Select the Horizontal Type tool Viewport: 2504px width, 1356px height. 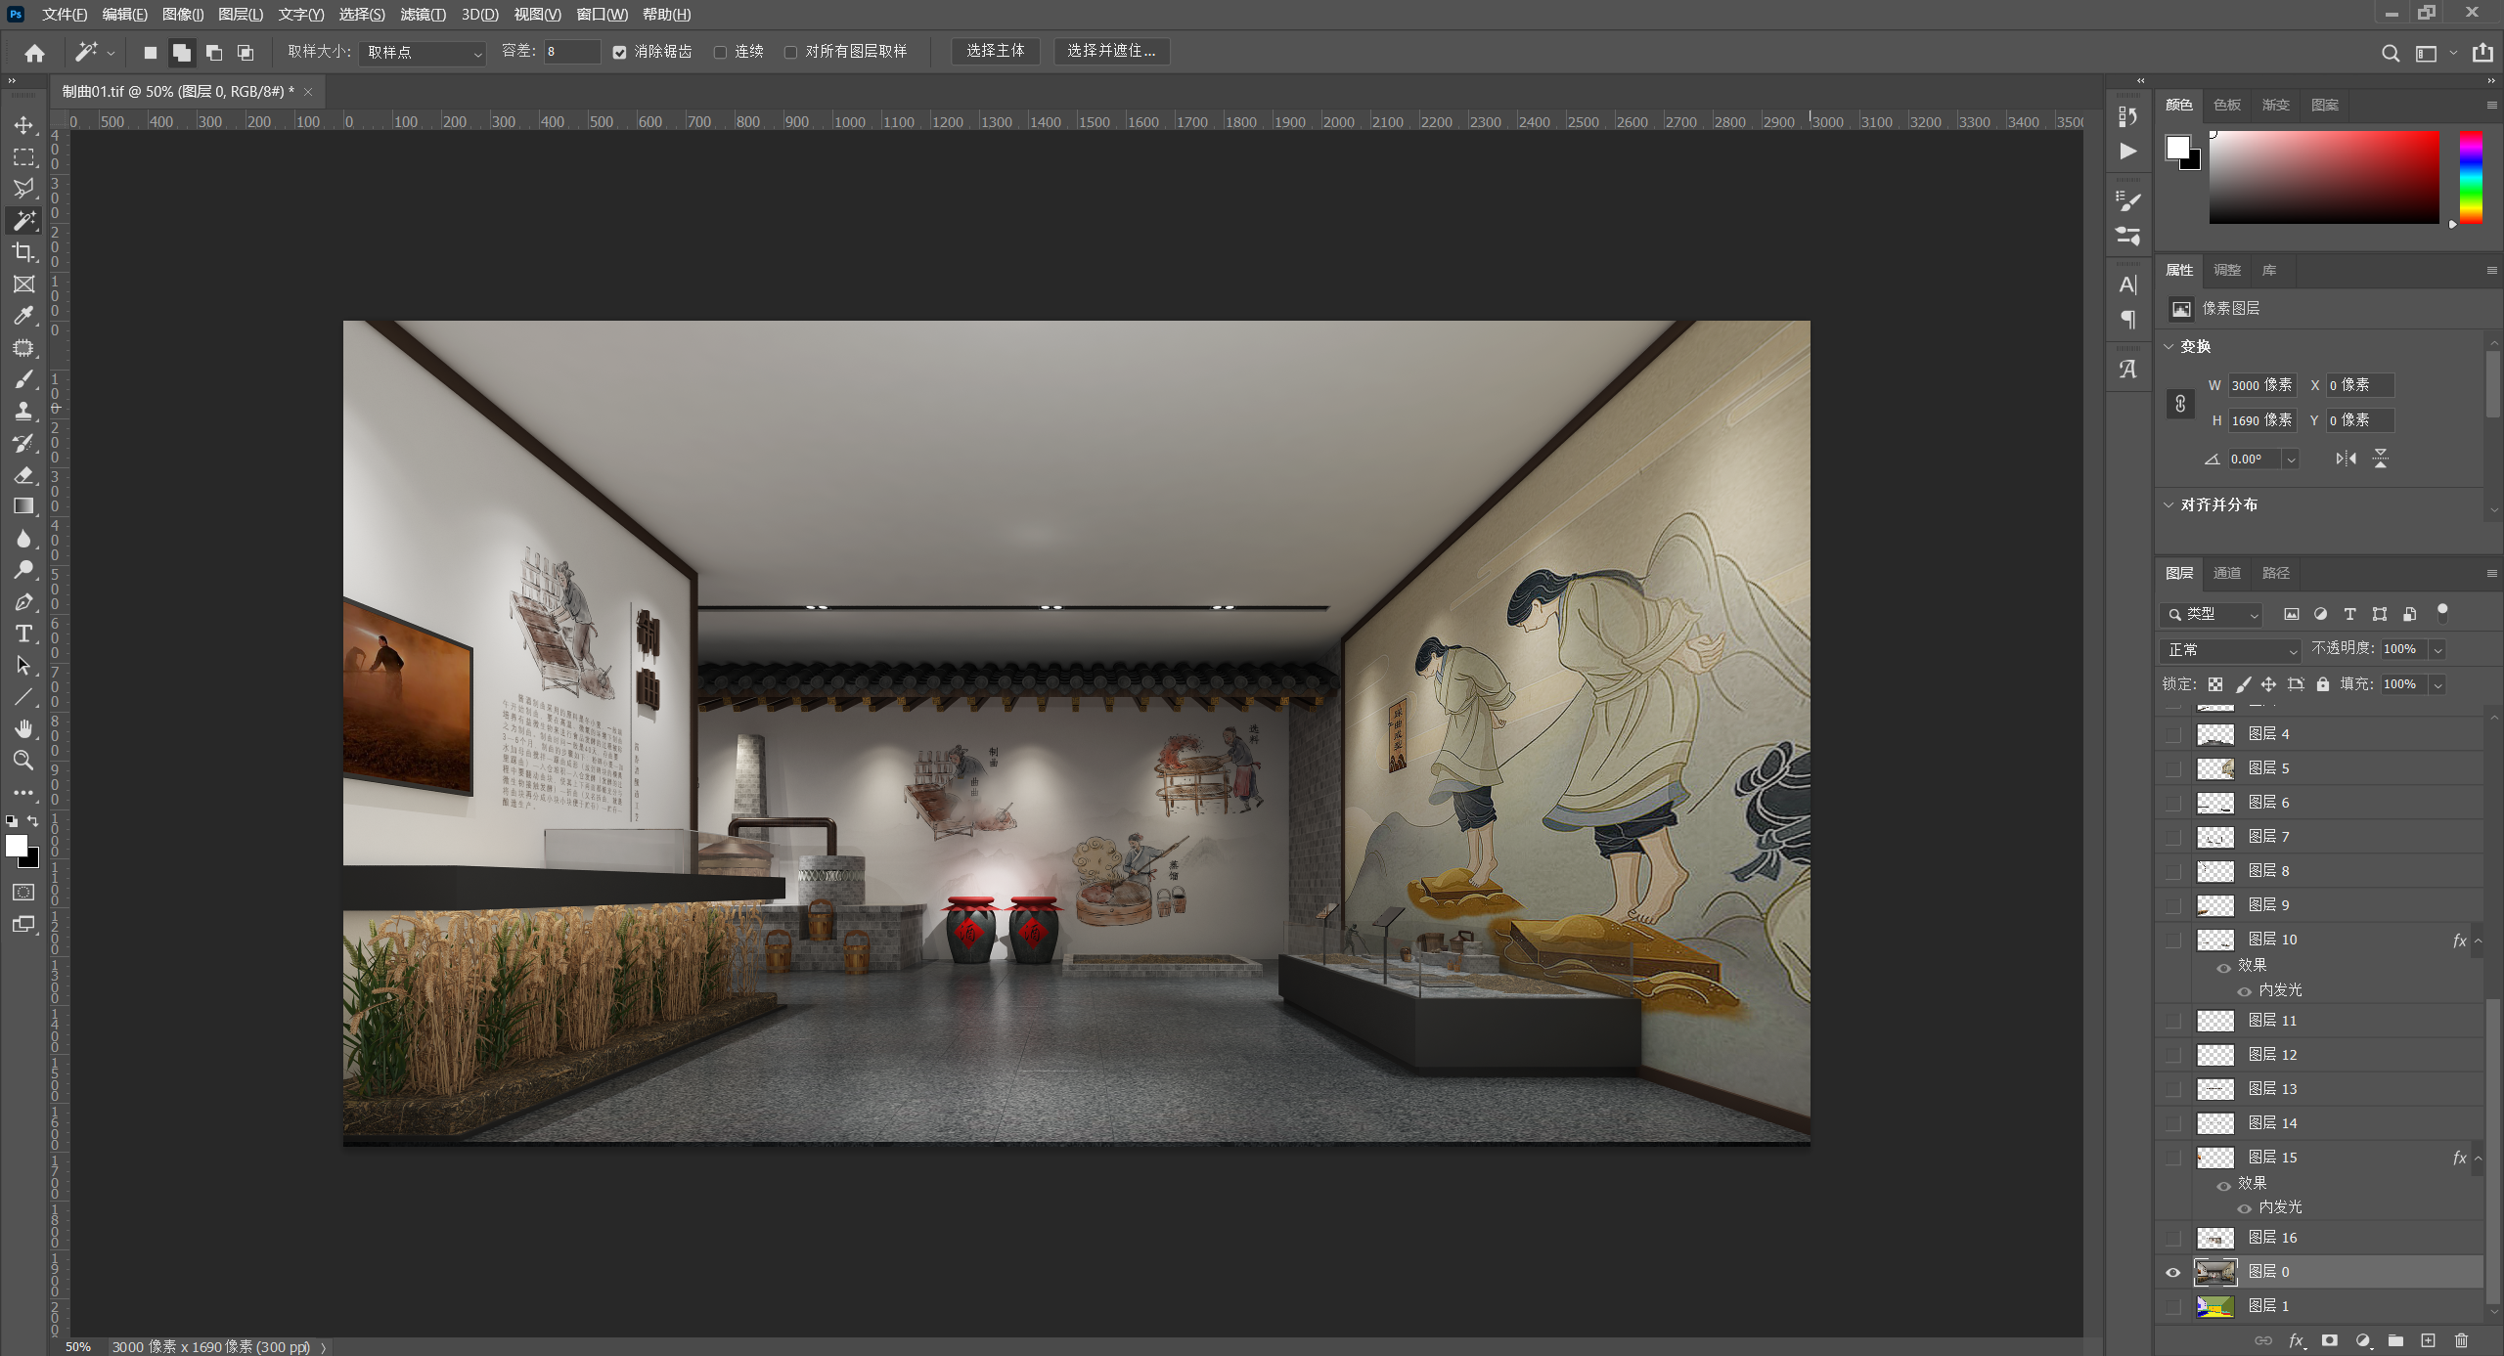23,634
